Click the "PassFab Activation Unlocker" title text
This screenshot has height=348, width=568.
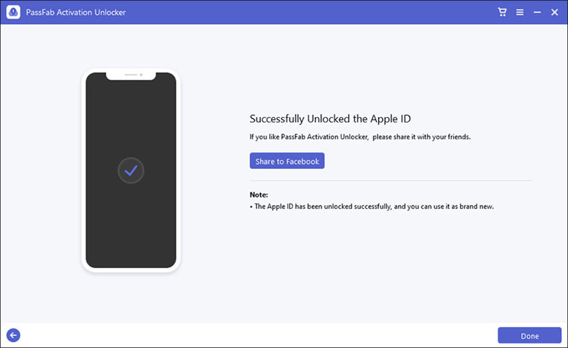pyautogui.click(x=76, y=12)
